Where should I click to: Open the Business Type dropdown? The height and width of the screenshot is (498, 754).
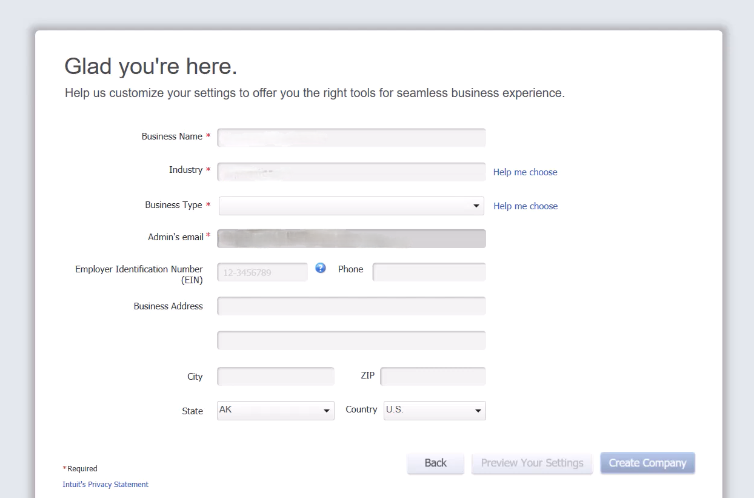pos(352,206)
